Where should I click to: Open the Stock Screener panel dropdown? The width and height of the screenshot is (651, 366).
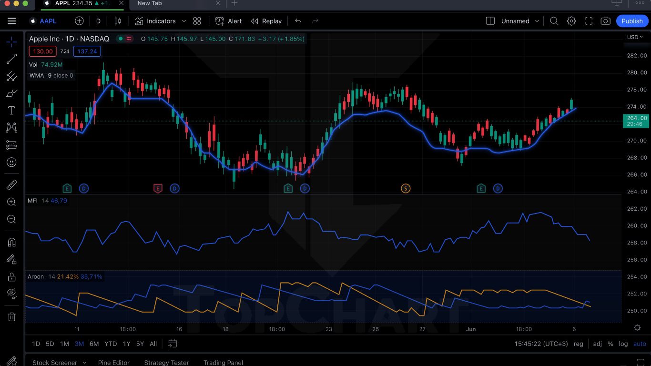tap(59, 362)
